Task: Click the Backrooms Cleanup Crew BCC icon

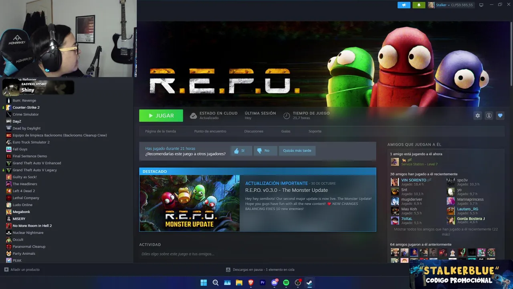Action: coord(9,135)
